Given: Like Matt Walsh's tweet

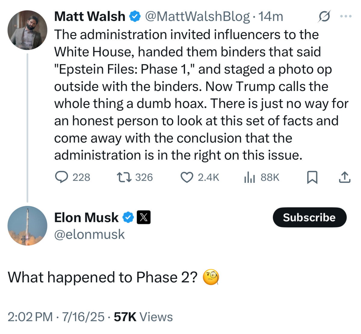Looking at the screenshot, I should point(187,177).
